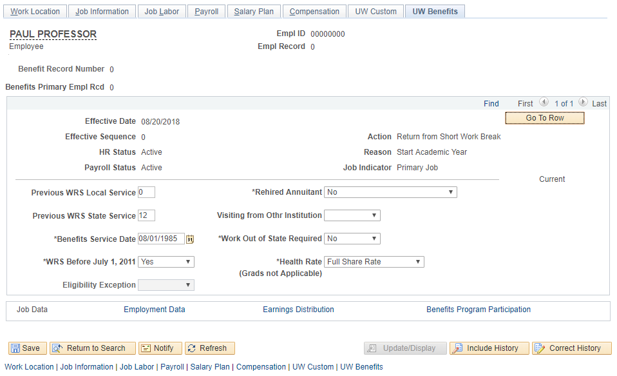Open the Eligibility Exception dropdown
The height and width of the screenshot is (376, 617).
pyautogui.click(x=166, y=285)
